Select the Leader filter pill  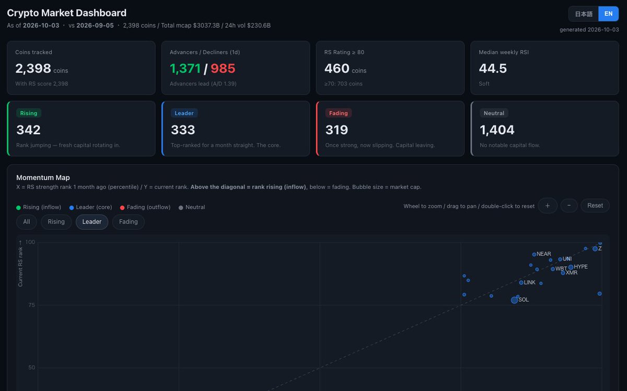click(92, 222)
